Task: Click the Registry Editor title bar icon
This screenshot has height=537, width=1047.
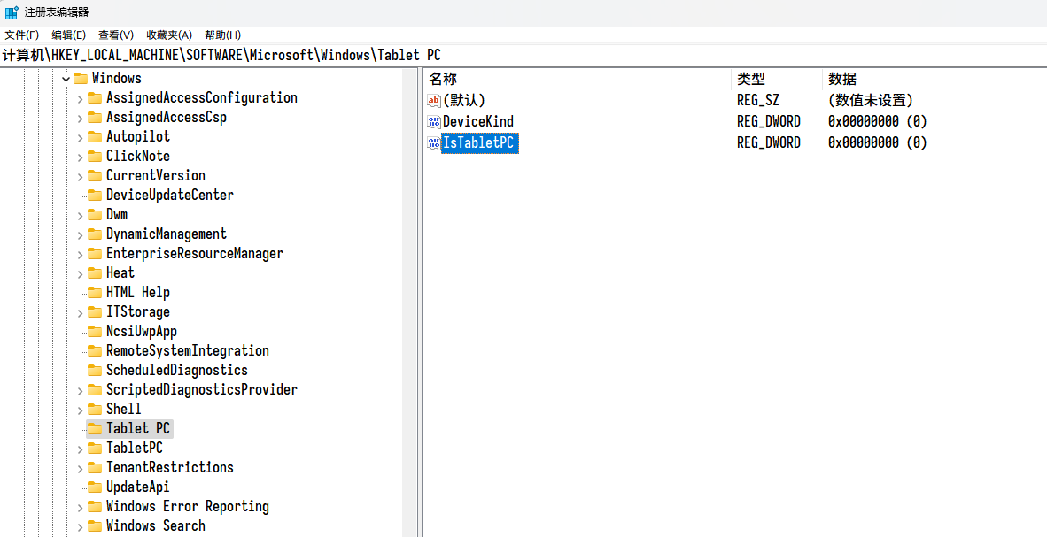Action: pos(12,12)
